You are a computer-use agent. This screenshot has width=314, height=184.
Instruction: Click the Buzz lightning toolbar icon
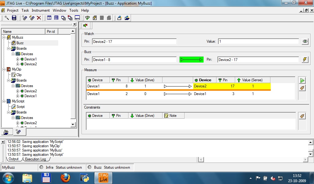[x=95, y=18]
